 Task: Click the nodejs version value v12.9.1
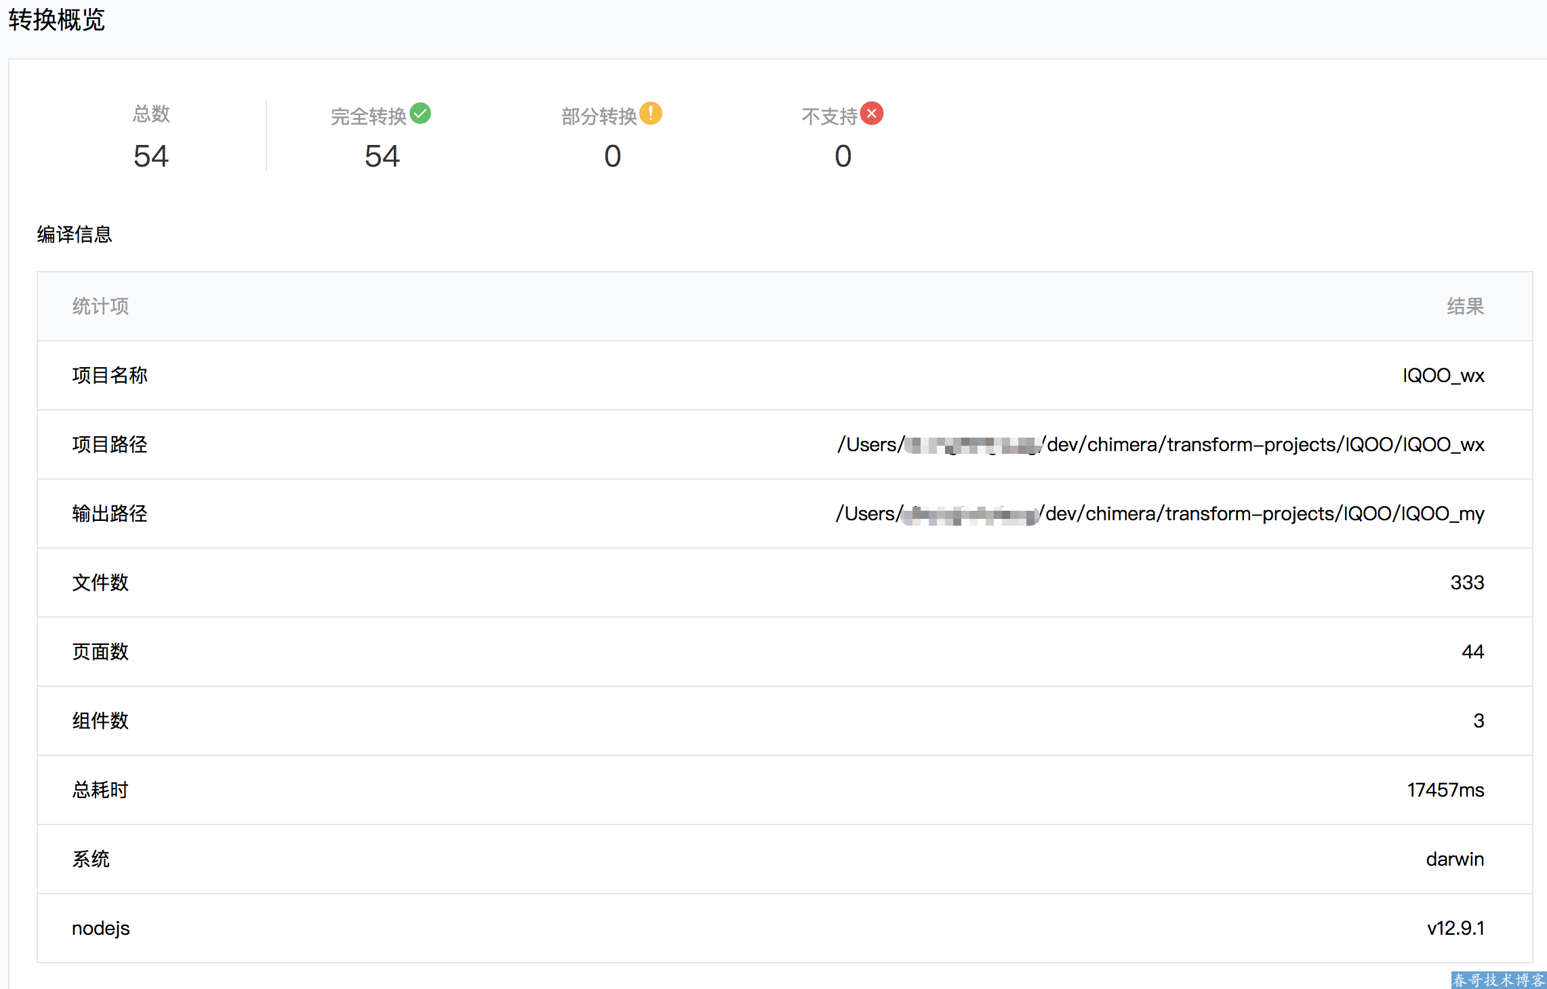1455,928
